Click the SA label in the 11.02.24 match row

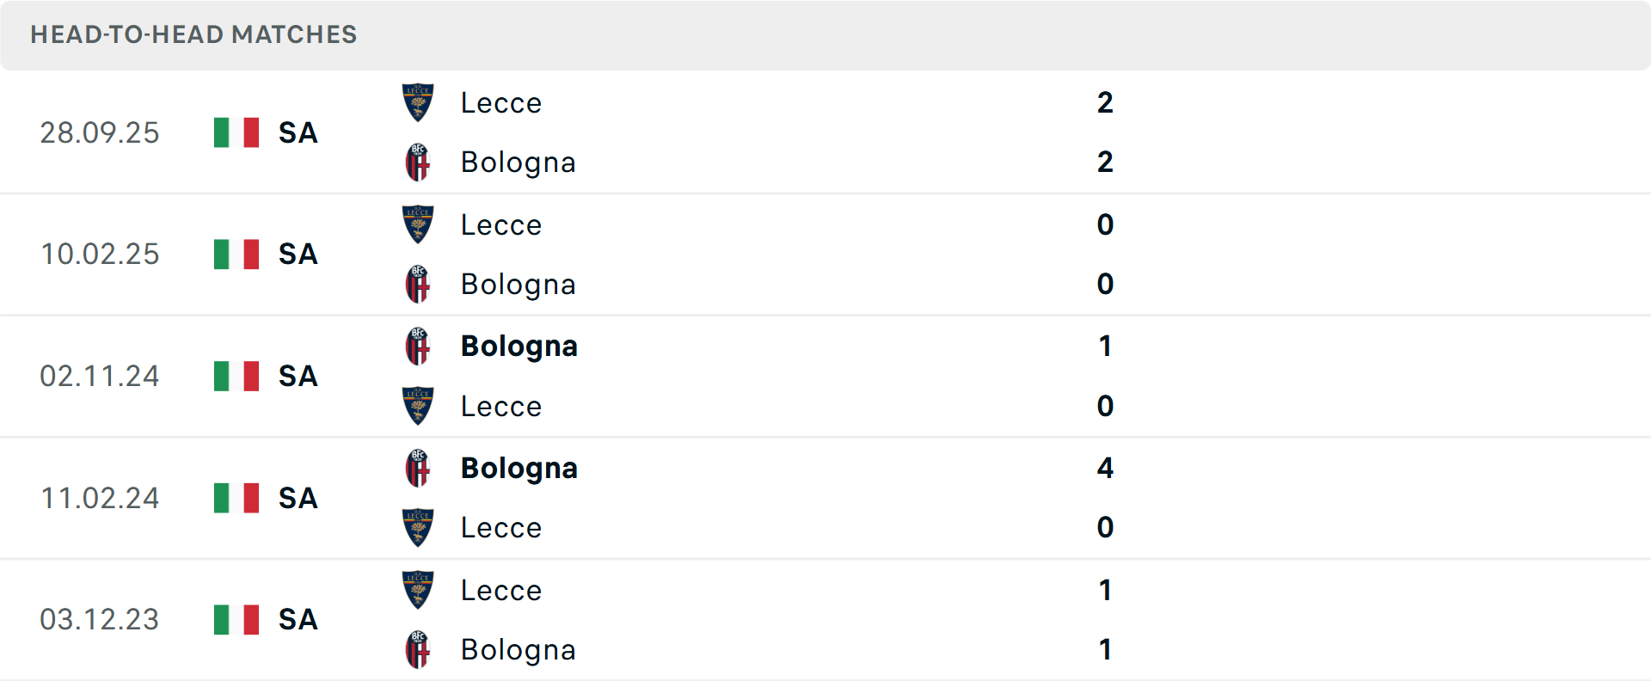click(x=297, y=498)
